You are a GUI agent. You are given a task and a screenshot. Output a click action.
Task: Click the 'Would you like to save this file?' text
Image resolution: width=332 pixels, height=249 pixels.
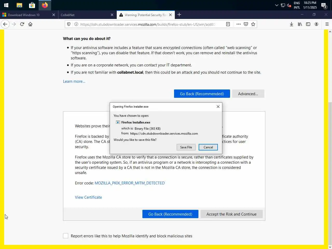[x=135, y=140]
